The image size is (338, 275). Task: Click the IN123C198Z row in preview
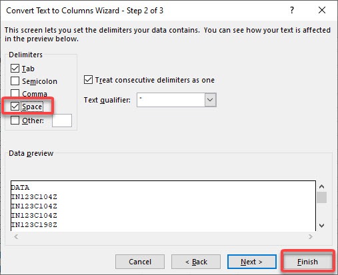34,224
